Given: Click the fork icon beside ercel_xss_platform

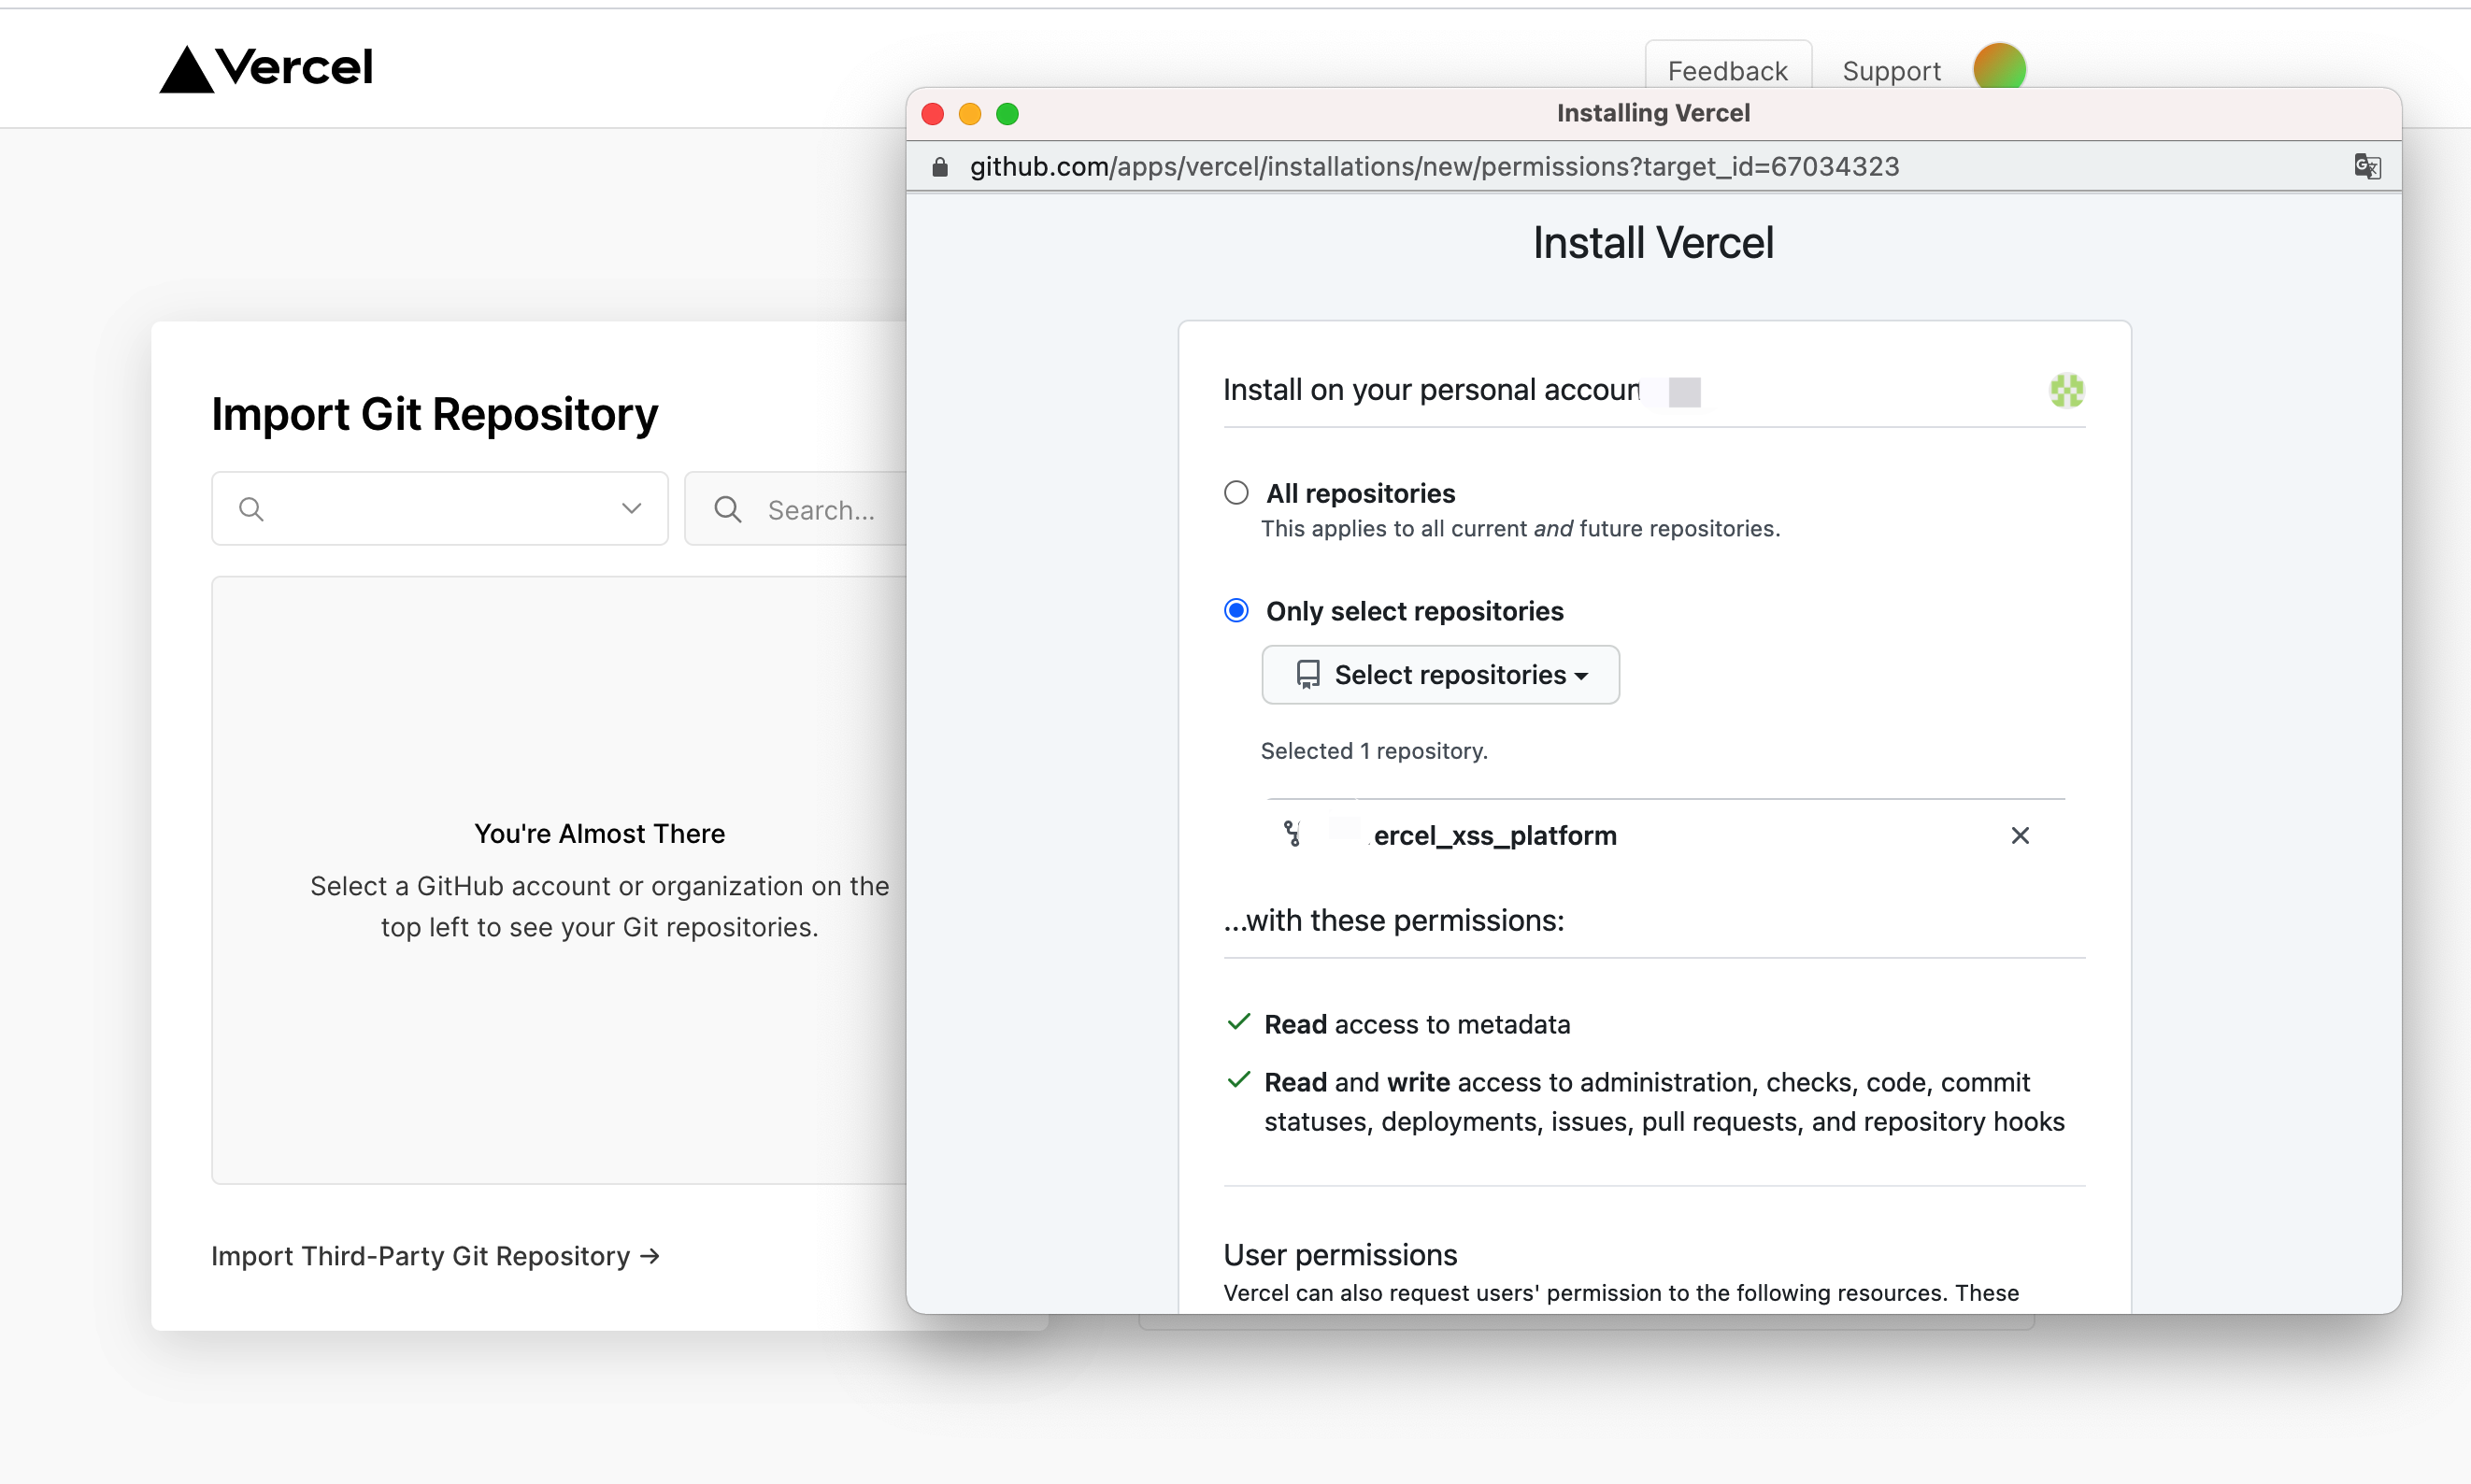Looking at the screenshot, I should (1292, 834).
